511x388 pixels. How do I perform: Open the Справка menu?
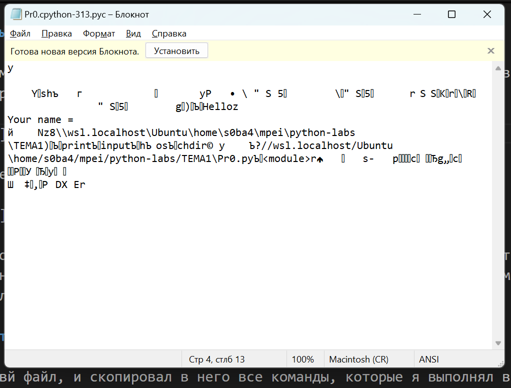click(x=168, y=33)
